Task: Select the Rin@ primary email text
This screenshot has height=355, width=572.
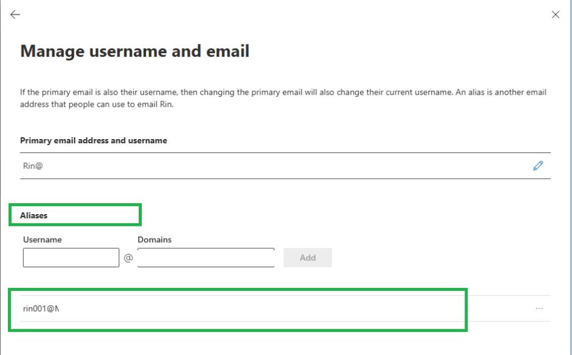Action: pyautogui.click(x=33, y=166)
